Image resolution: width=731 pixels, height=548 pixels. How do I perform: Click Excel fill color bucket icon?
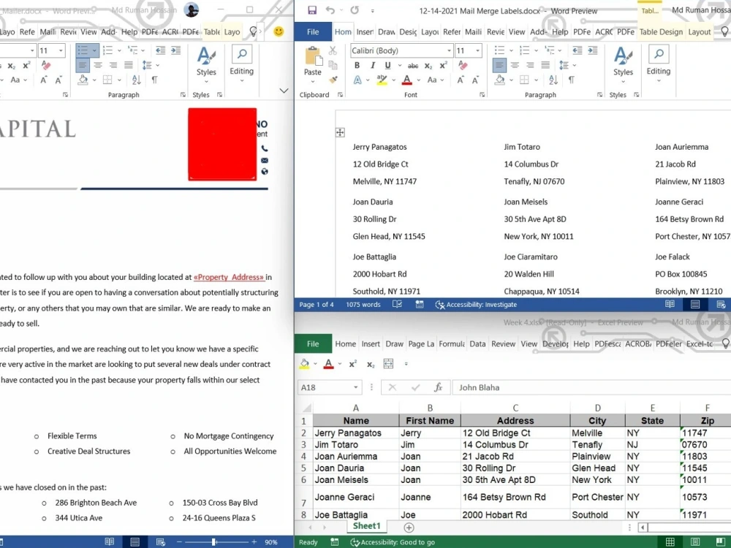click(x=304, y=364)
